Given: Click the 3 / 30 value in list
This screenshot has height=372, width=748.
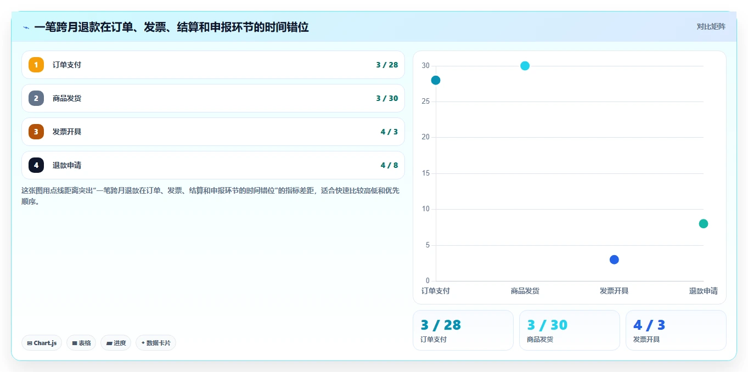Looking at the screenshot, I should [387, 98].
